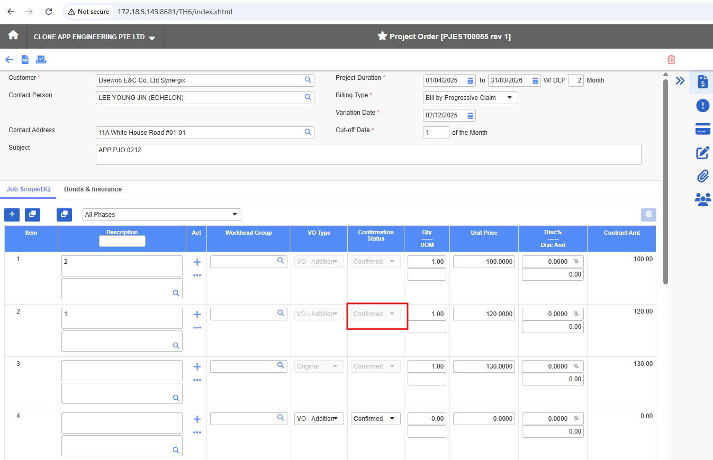Select the Job Scope/BQ tab
Screen dimensions: 713x460
[28, 189]
